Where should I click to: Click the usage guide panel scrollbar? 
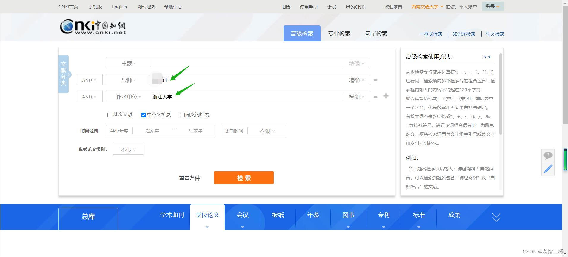501,94
